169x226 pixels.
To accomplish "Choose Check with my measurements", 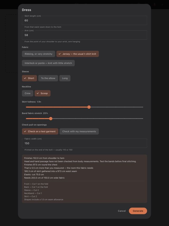I will click(79, 131).
